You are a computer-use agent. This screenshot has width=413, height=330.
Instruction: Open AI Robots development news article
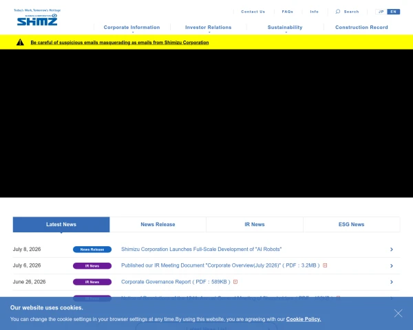coord(201,249)
